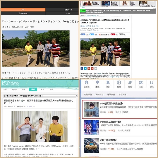The width and height of the screenshot is (158, 158).
Task: Click the Korea Star Daily logo
Action: (11, 83)
